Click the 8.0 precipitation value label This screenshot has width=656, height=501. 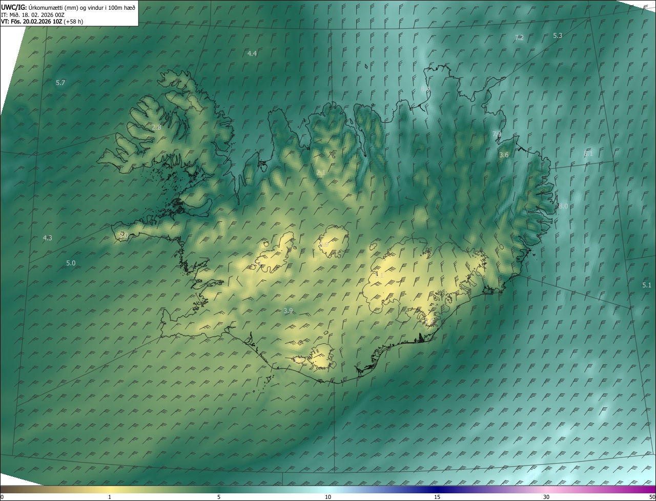(x=563, y=206)
